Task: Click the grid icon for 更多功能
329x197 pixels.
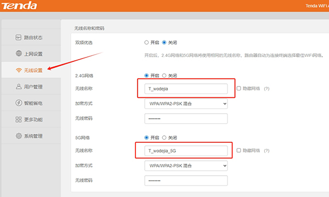Action: pos(19,119)
